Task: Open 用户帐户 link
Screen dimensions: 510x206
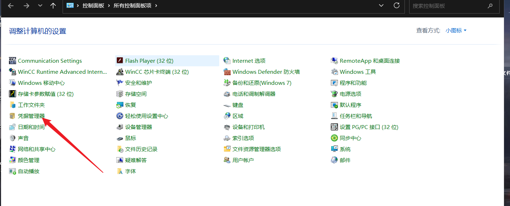Action: 243,160
